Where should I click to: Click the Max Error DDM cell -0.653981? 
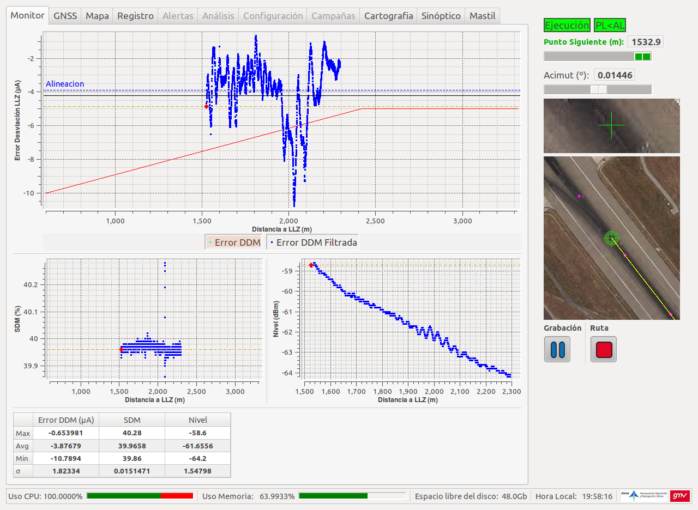point(66,433)
